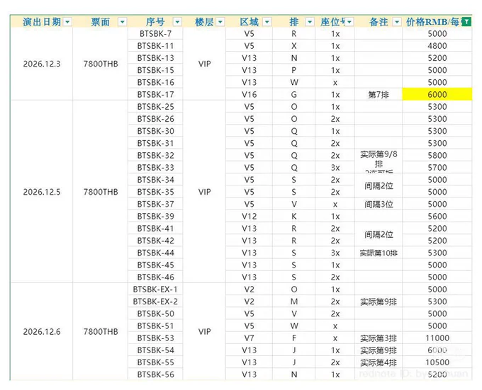
Task: Select cell BTSBK-46
Action: [x=155, y=277]
